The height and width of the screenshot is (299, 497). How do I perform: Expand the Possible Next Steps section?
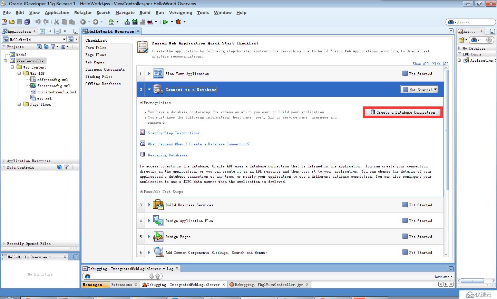pos(142,192)
